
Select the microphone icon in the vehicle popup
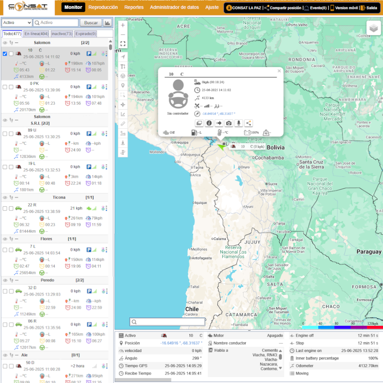(239, 123)
